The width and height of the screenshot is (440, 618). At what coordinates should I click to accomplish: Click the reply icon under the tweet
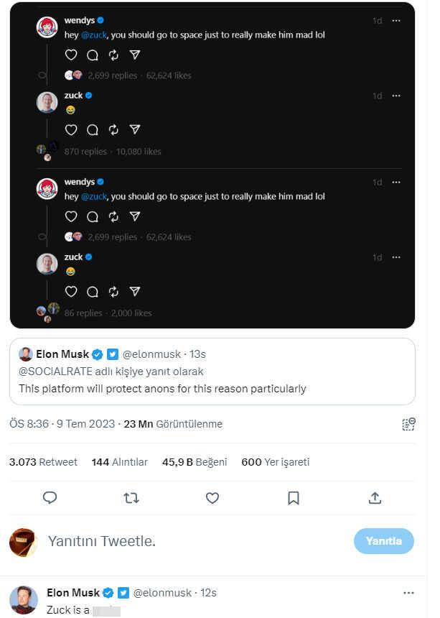point(50,497)
